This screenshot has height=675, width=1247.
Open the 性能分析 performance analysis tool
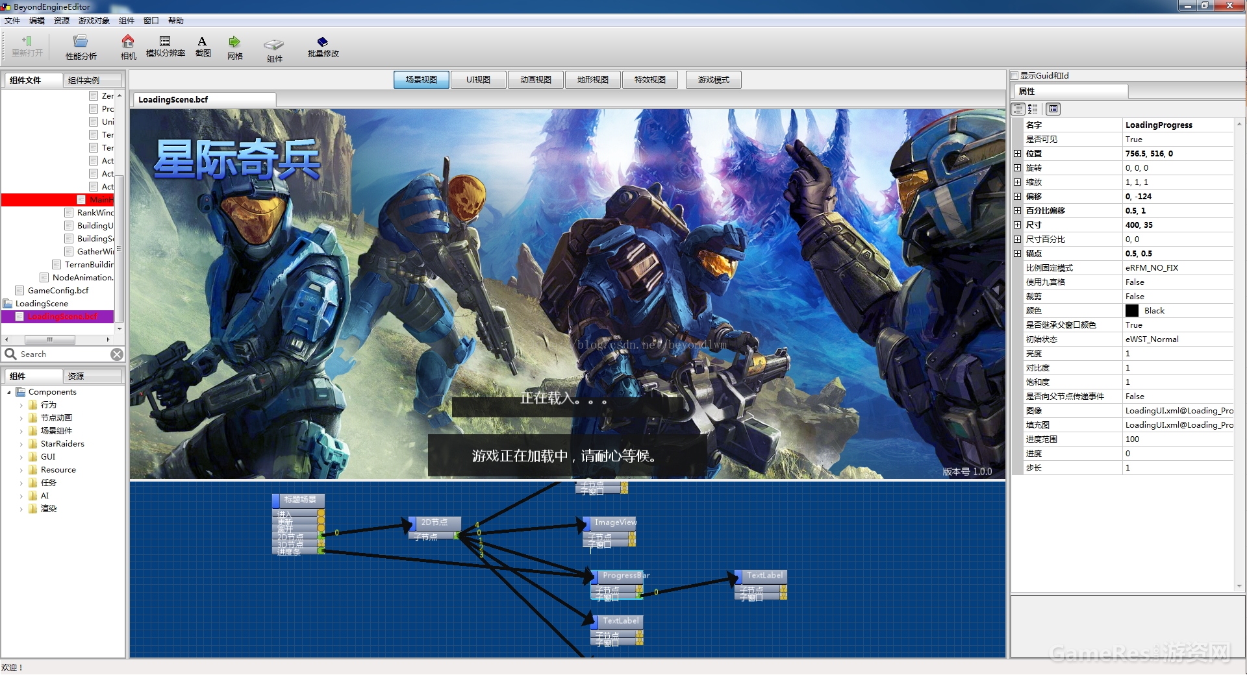pos(81,42)
